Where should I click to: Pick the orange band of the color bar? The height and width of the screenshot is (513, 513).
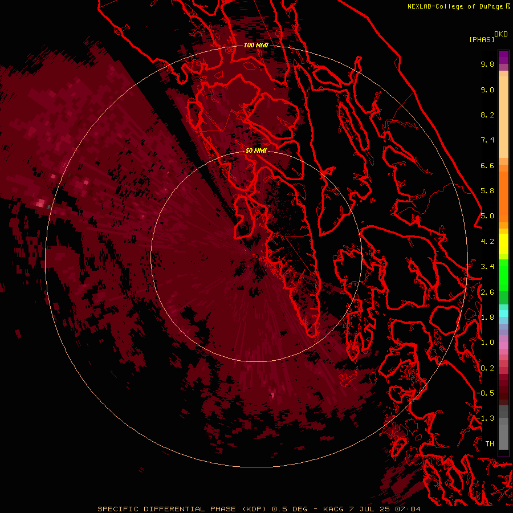[x=503, y=197]
